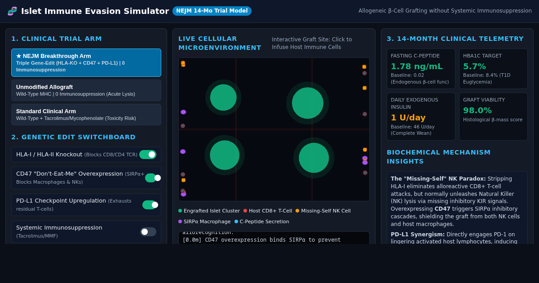
Task: Infuse immune cells at upper-left islet cluster
Action: (223, 97)
